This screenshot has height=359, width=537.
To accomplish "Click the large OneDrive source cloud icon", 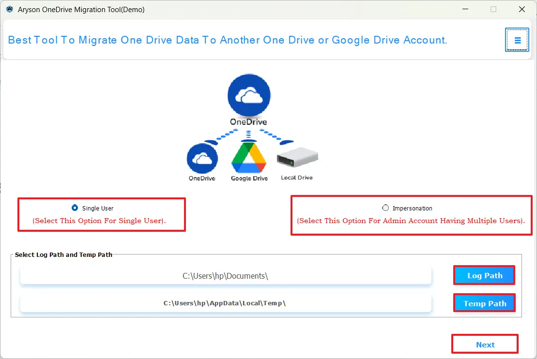I will coord(249,96).
